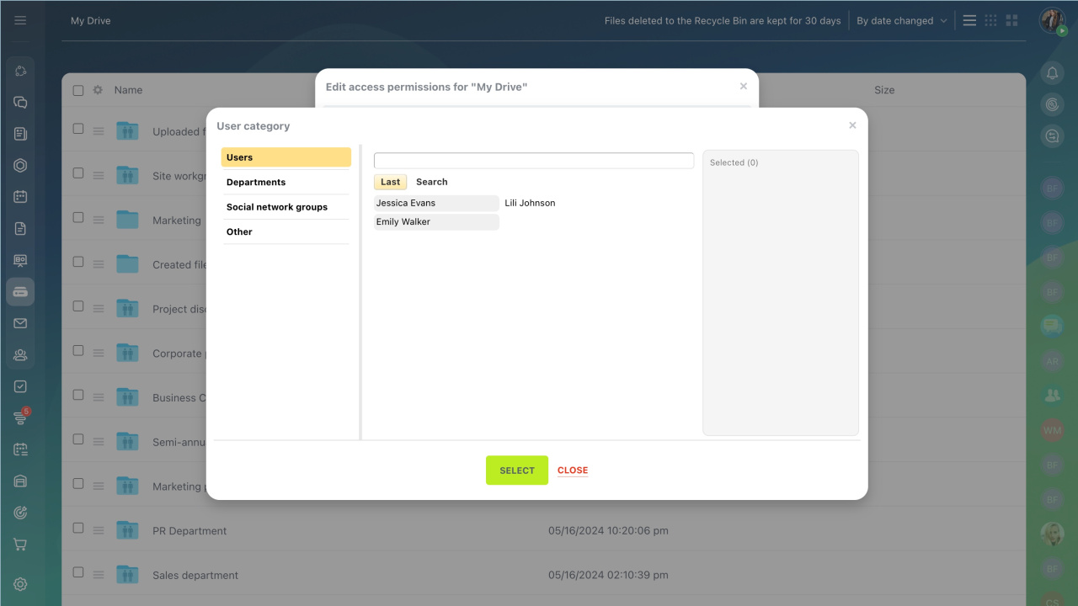
Task: Click the user search input field
Action: point(533,161)
